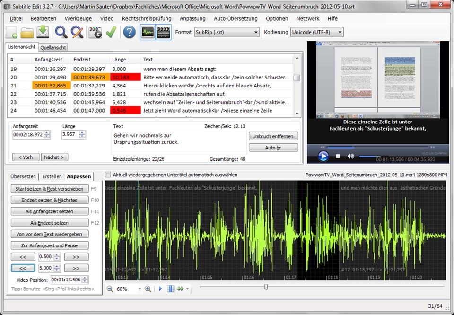Open the Hilfe menu
The height and width of the screenshot is (315, 454).
(x=332, y=18)
